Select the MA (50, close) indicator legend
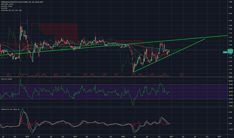Screen dimensions: 234x138 7,6
